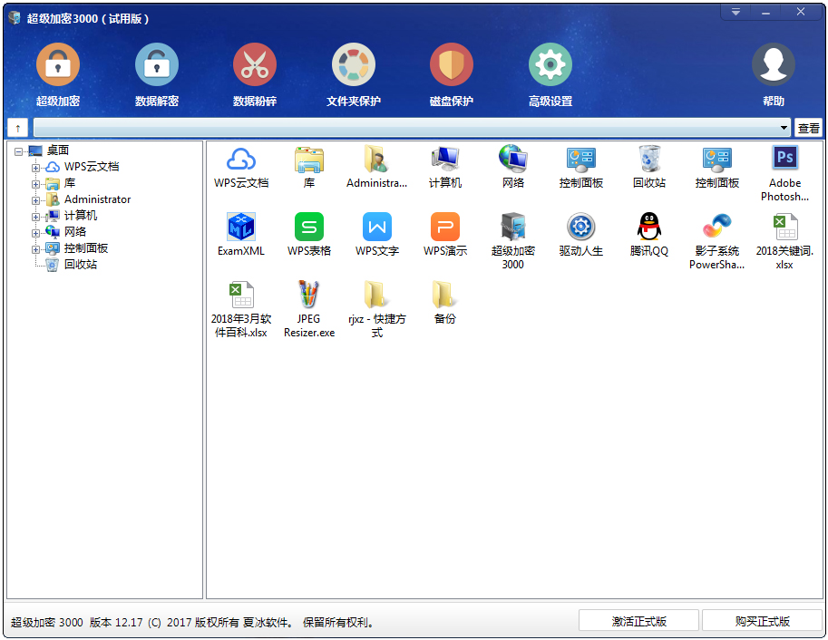Open 高级设置 gear settings
The height and width of the screenshot is (640, 828).
[x=550, y=65]
